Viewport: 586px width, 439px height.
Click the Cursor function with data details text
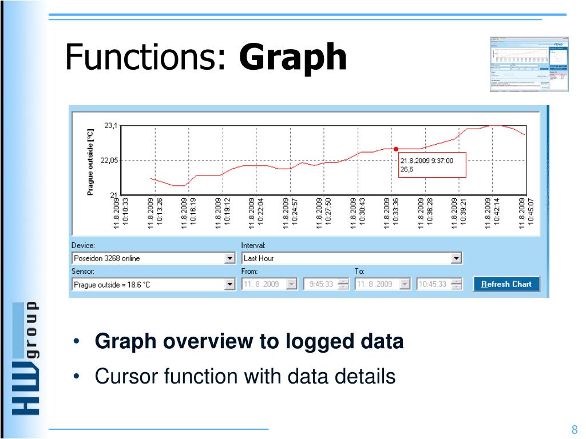(x=245, y=376)
